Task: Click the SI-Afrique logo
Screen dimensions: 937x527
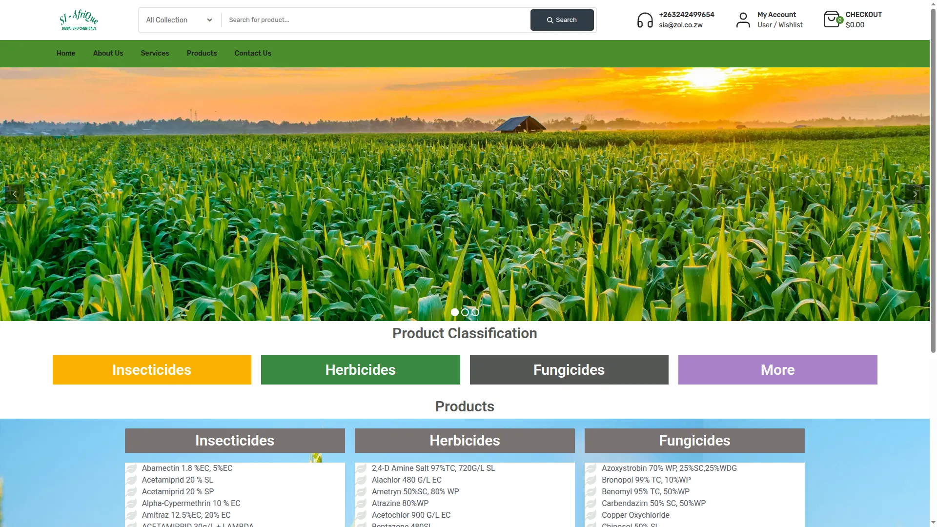Action: [x=79, y=20]
